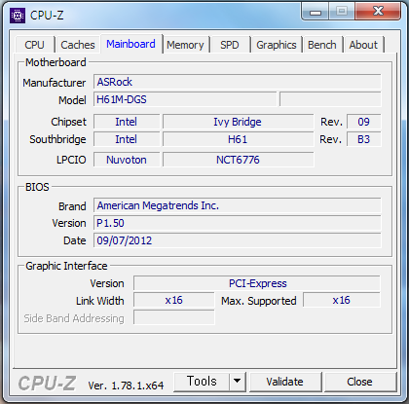409x404 pixels.
Task: Click the BIOS Version field P1.50
Action: pos(238,223)
